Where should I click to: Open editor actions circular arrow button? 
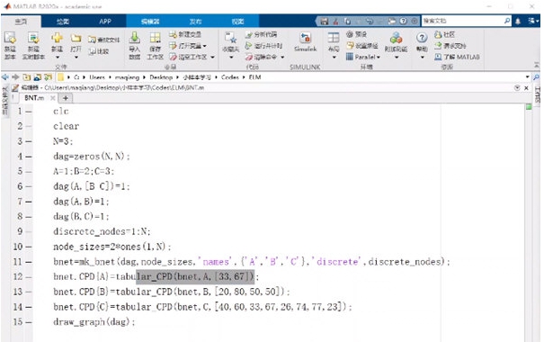(x=517, y=88)
